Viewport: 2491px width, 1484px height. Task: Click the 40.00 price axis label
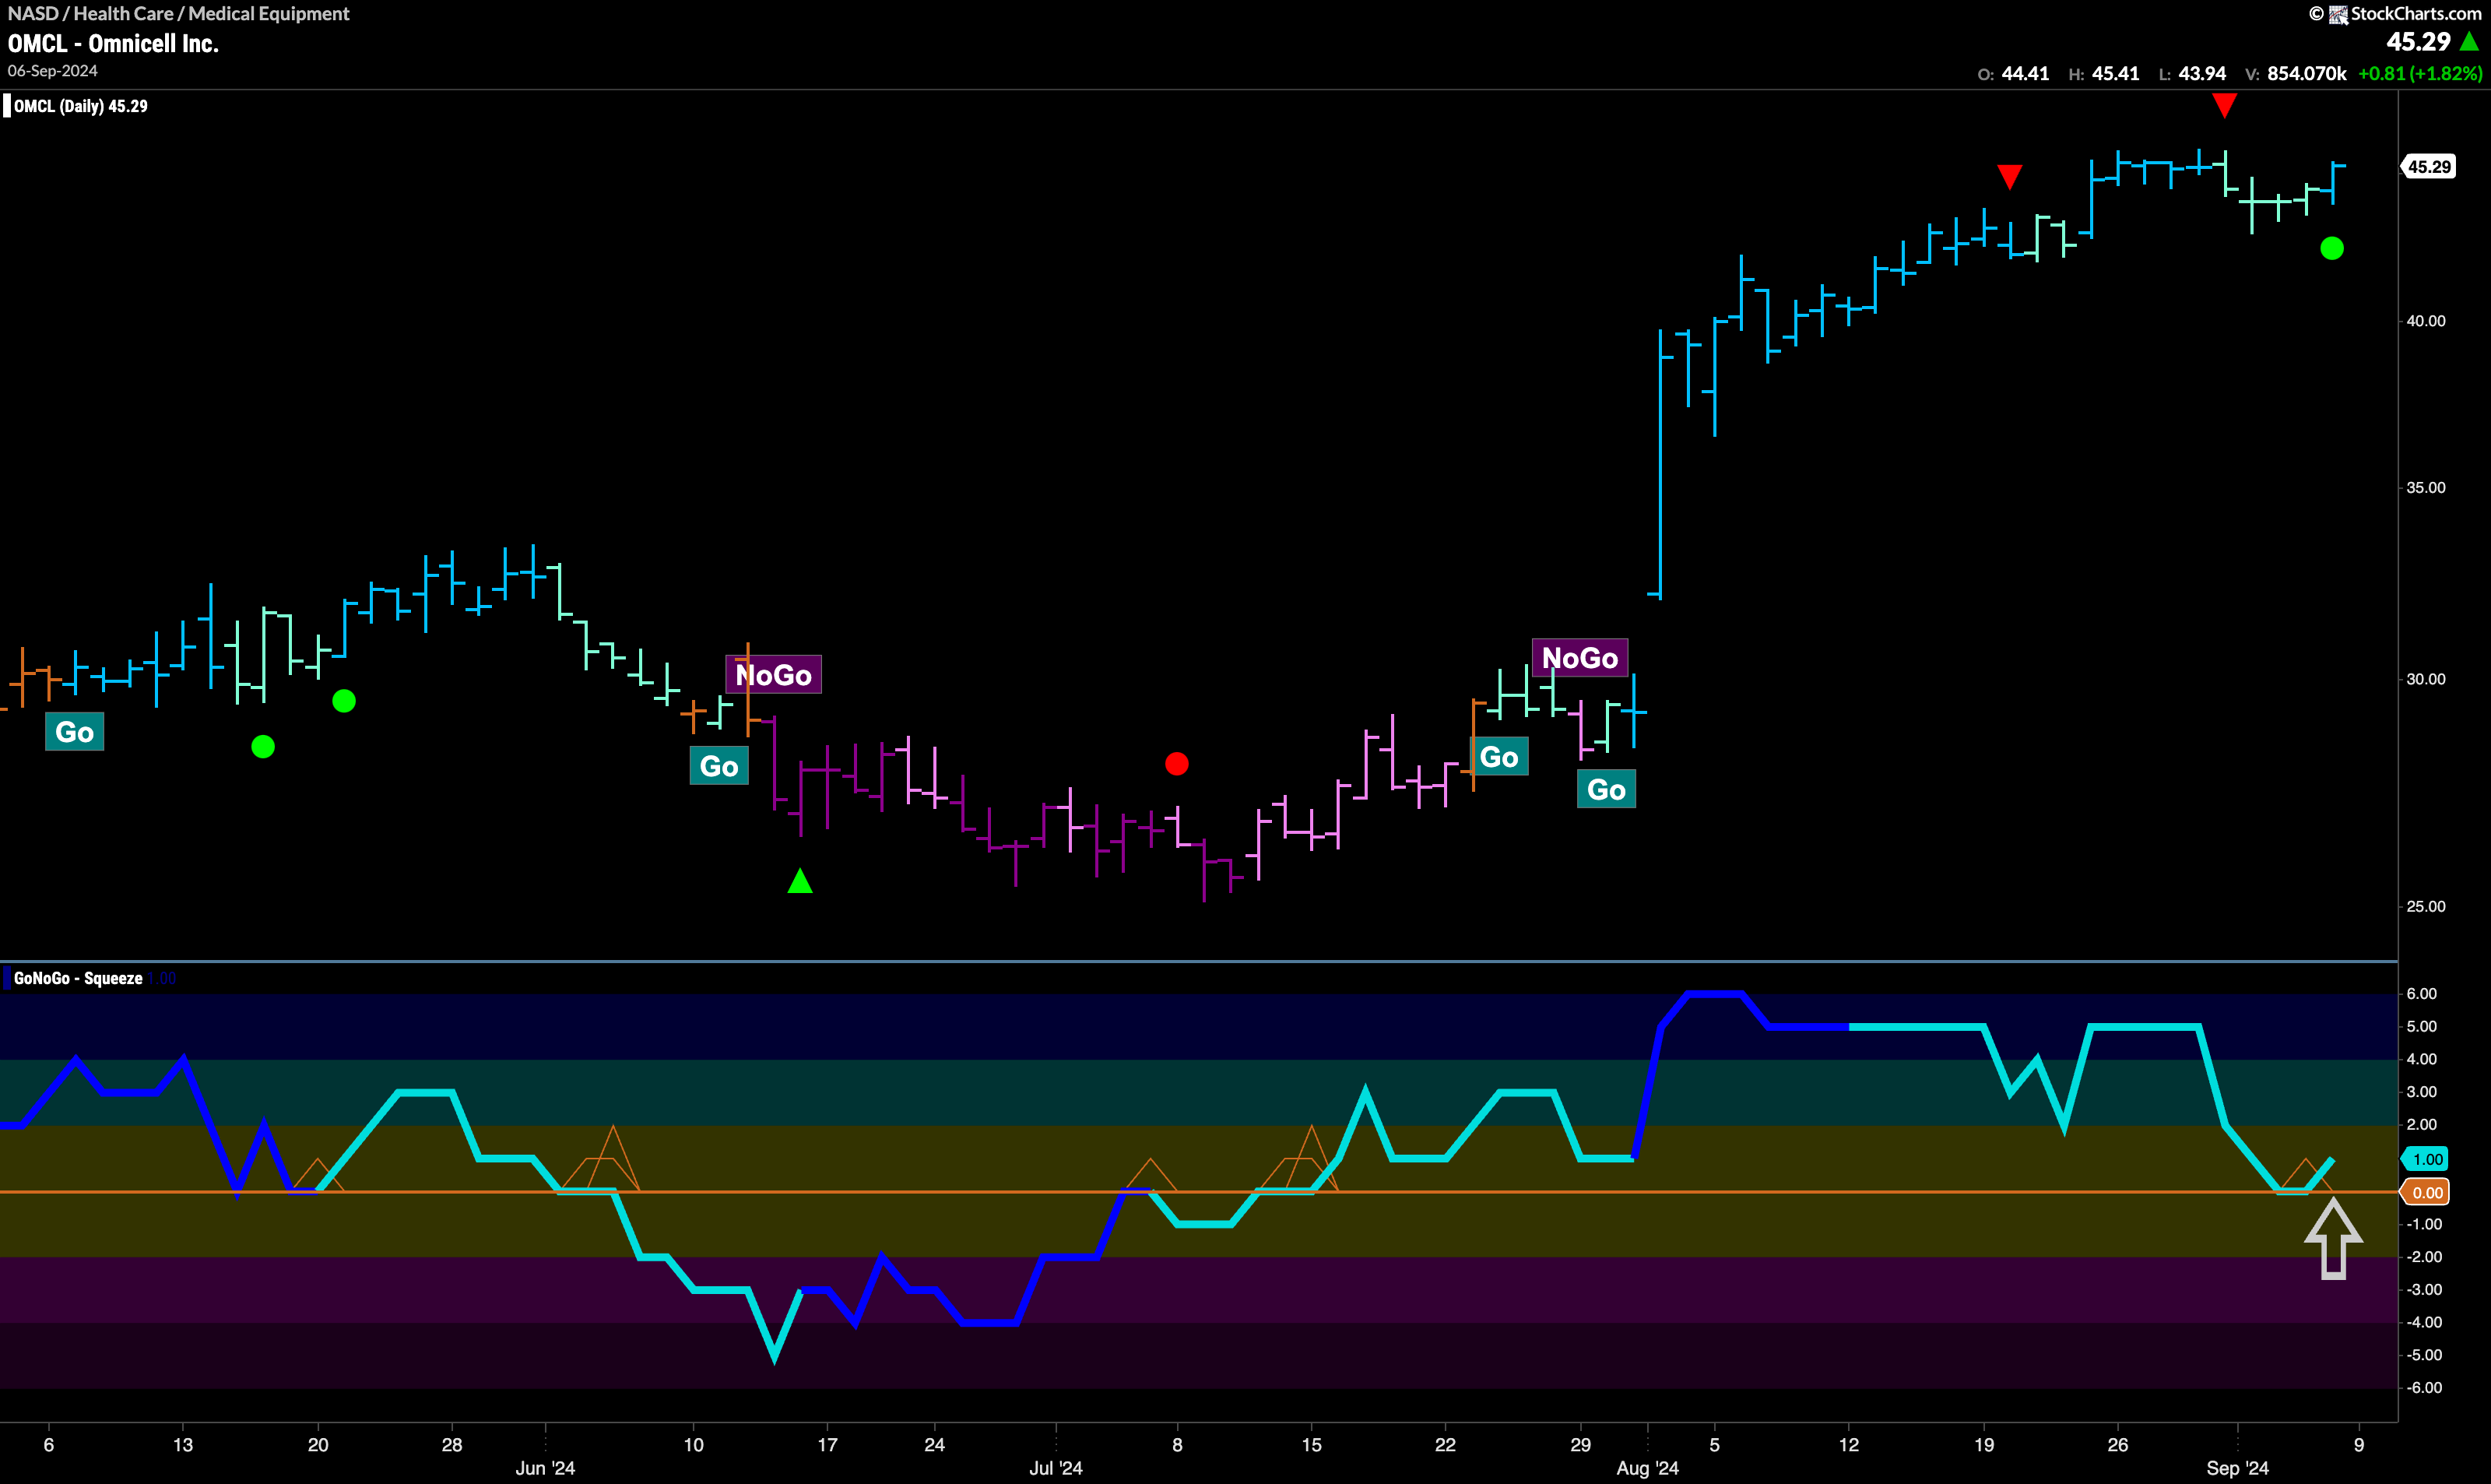(2425, 321)
